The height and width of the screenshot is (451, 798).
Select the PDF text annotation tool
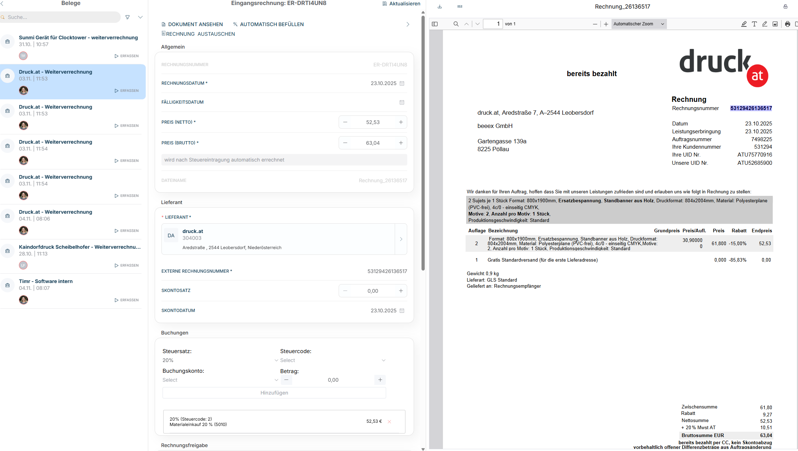click(x=754, y=24)
